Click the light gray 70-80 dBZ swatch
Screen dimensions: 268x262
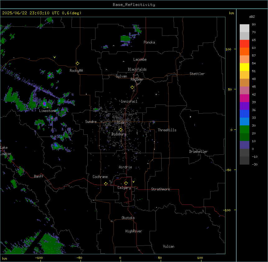pyautogui.click(x=244, y=28)
